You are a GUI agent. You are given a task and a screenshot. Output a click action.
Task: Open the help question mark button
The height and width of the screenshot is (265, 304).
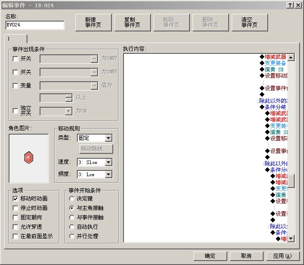290,5
